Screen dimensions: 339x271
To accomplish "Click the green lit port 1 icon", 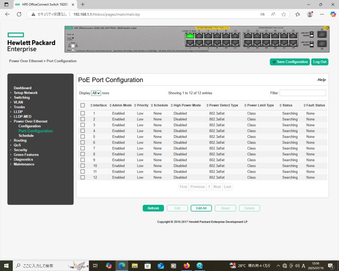I will click(190, 36).
